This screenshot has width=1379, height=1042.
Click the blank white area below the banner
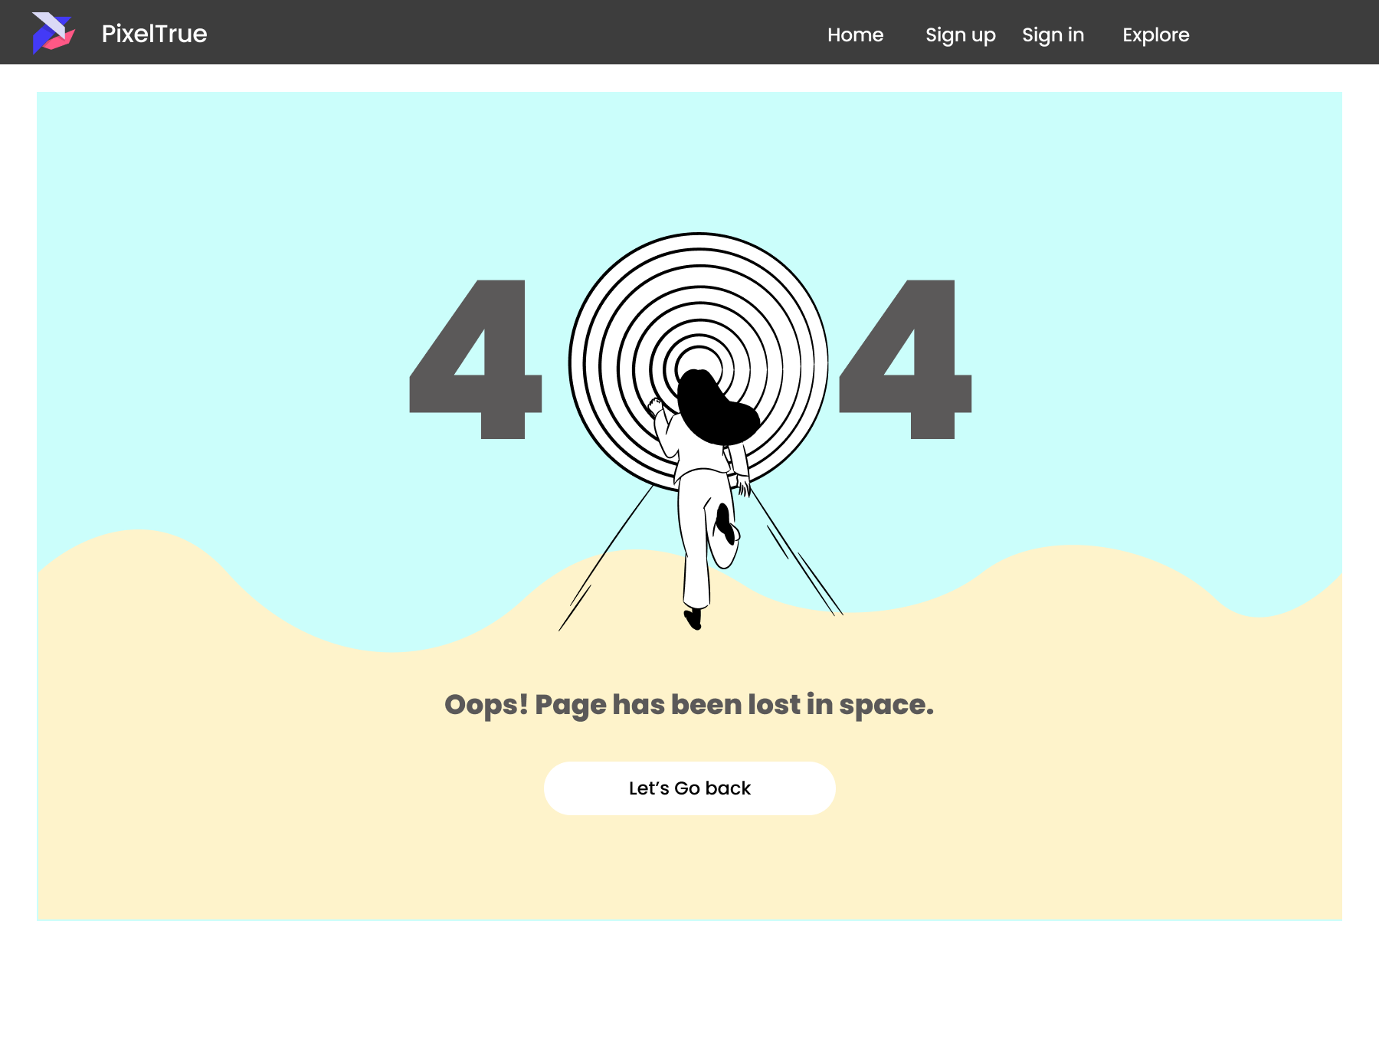[689, 981]
